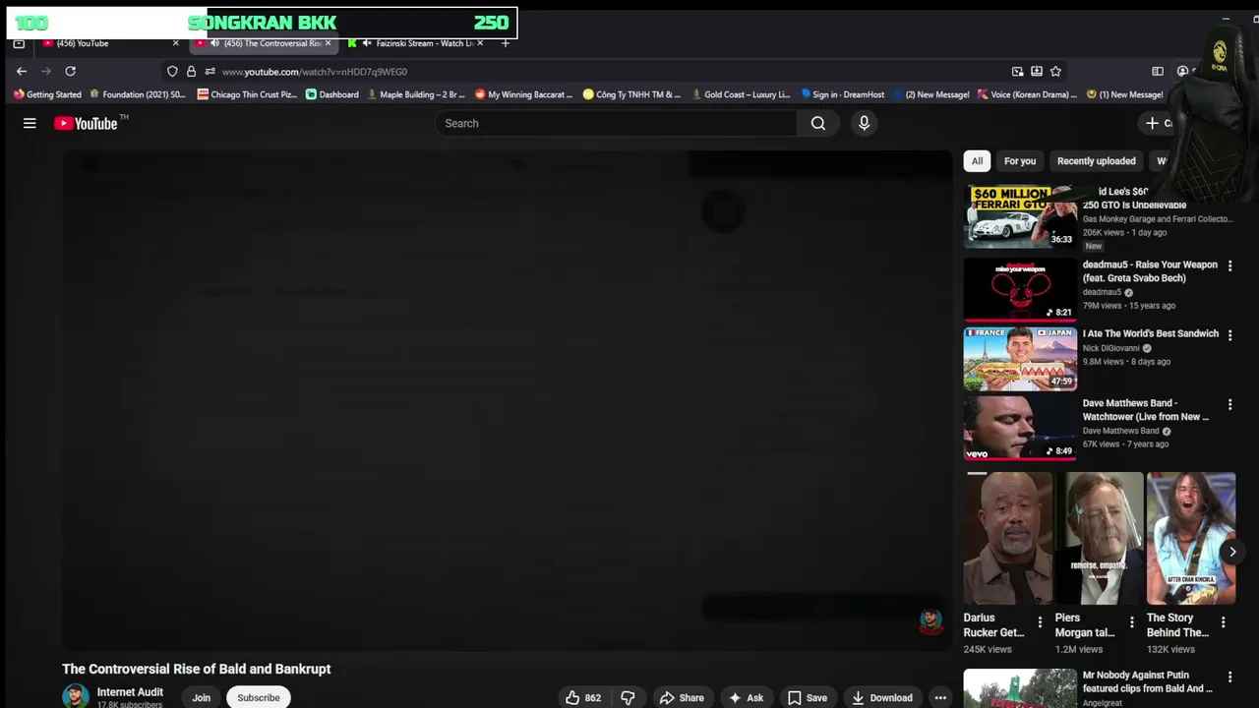Image resolution: width=1259 pixels, height=708 pixels.
Task: Select the For you filter chip
Action: tap(1020, 161)
